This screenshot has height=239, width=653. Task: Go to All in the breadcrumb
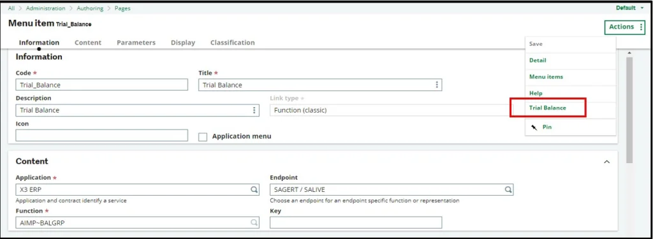coord(11,8)
